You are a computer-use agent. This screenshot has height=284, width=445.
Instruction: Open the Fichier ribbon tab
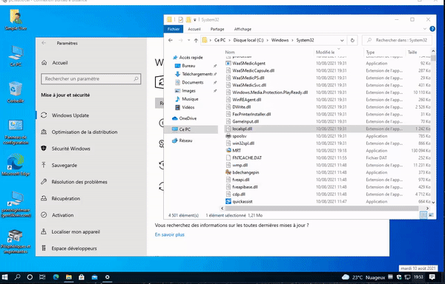click(x=174, y=29)
